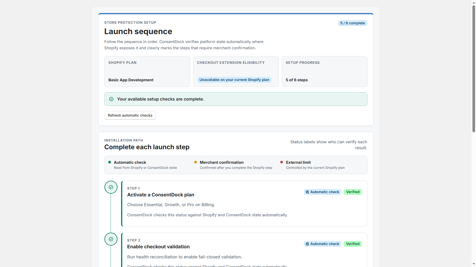Click the External limit legend label
This screenshot has width=476, height=267.
coord(298,163)
